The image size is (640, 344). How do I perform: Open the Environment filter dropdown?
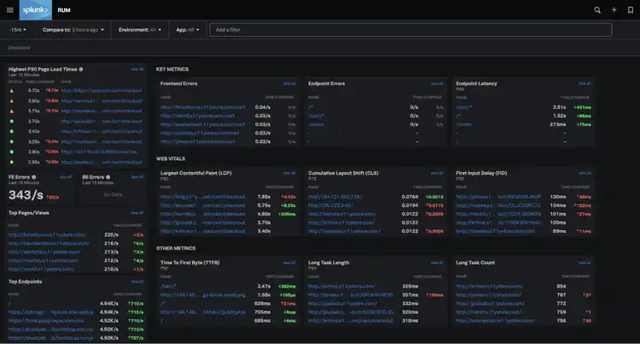140,30
